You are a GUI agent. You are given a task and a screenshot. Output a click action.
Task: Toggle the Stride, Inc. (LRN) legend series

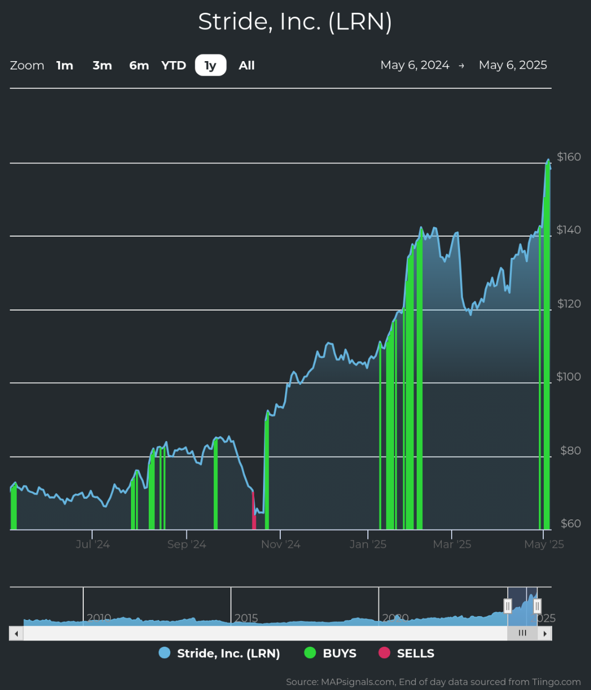(219, 653)
